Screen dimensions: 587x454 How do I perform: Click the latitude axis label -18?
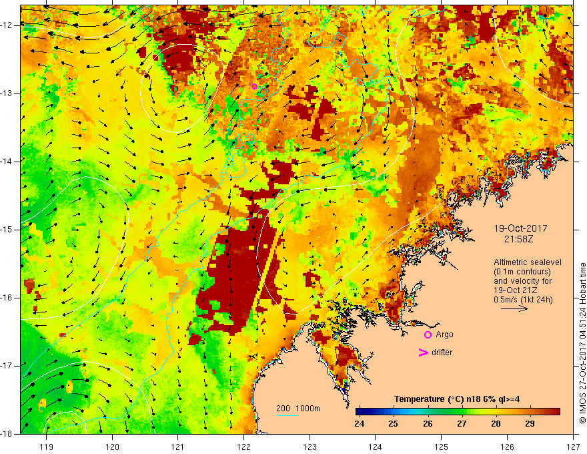click(x=7, y=434)
